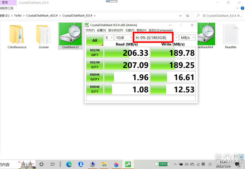Open the 设置(S) menu
This screenshot has width=245, height=169.
click(101, 30)
